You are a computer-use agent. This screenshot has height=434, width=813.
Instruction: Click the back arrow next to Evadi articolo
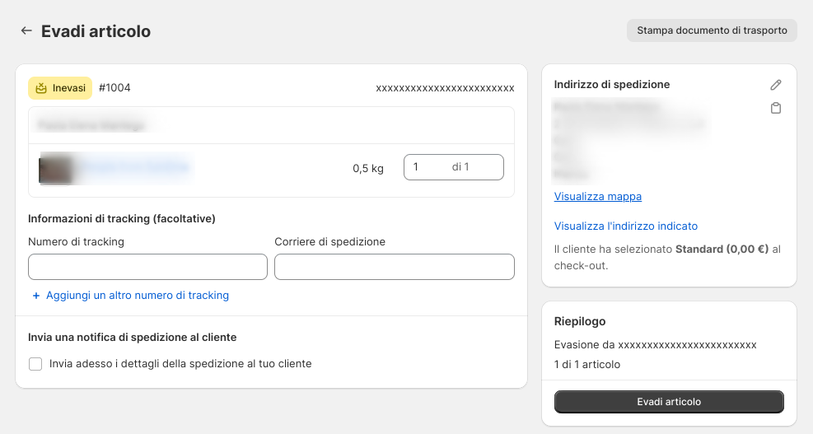(26, 31)
